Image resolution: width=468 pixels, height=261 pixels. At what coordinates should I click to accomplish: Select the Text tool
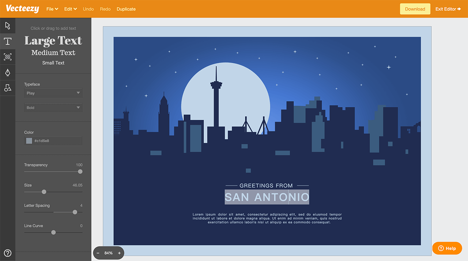pos(8,41)
